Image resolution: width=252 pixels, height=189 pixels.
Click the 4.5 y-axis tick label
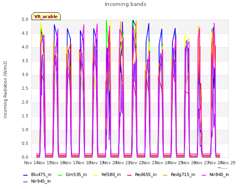(25, 33)
